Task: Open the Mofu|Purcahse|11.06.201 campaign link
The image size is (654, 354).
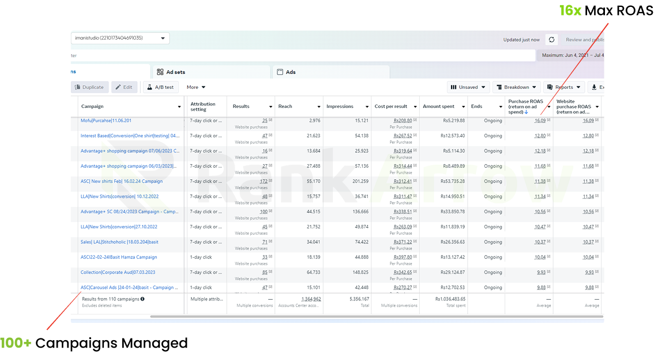Action: click(x=106, y=120)
